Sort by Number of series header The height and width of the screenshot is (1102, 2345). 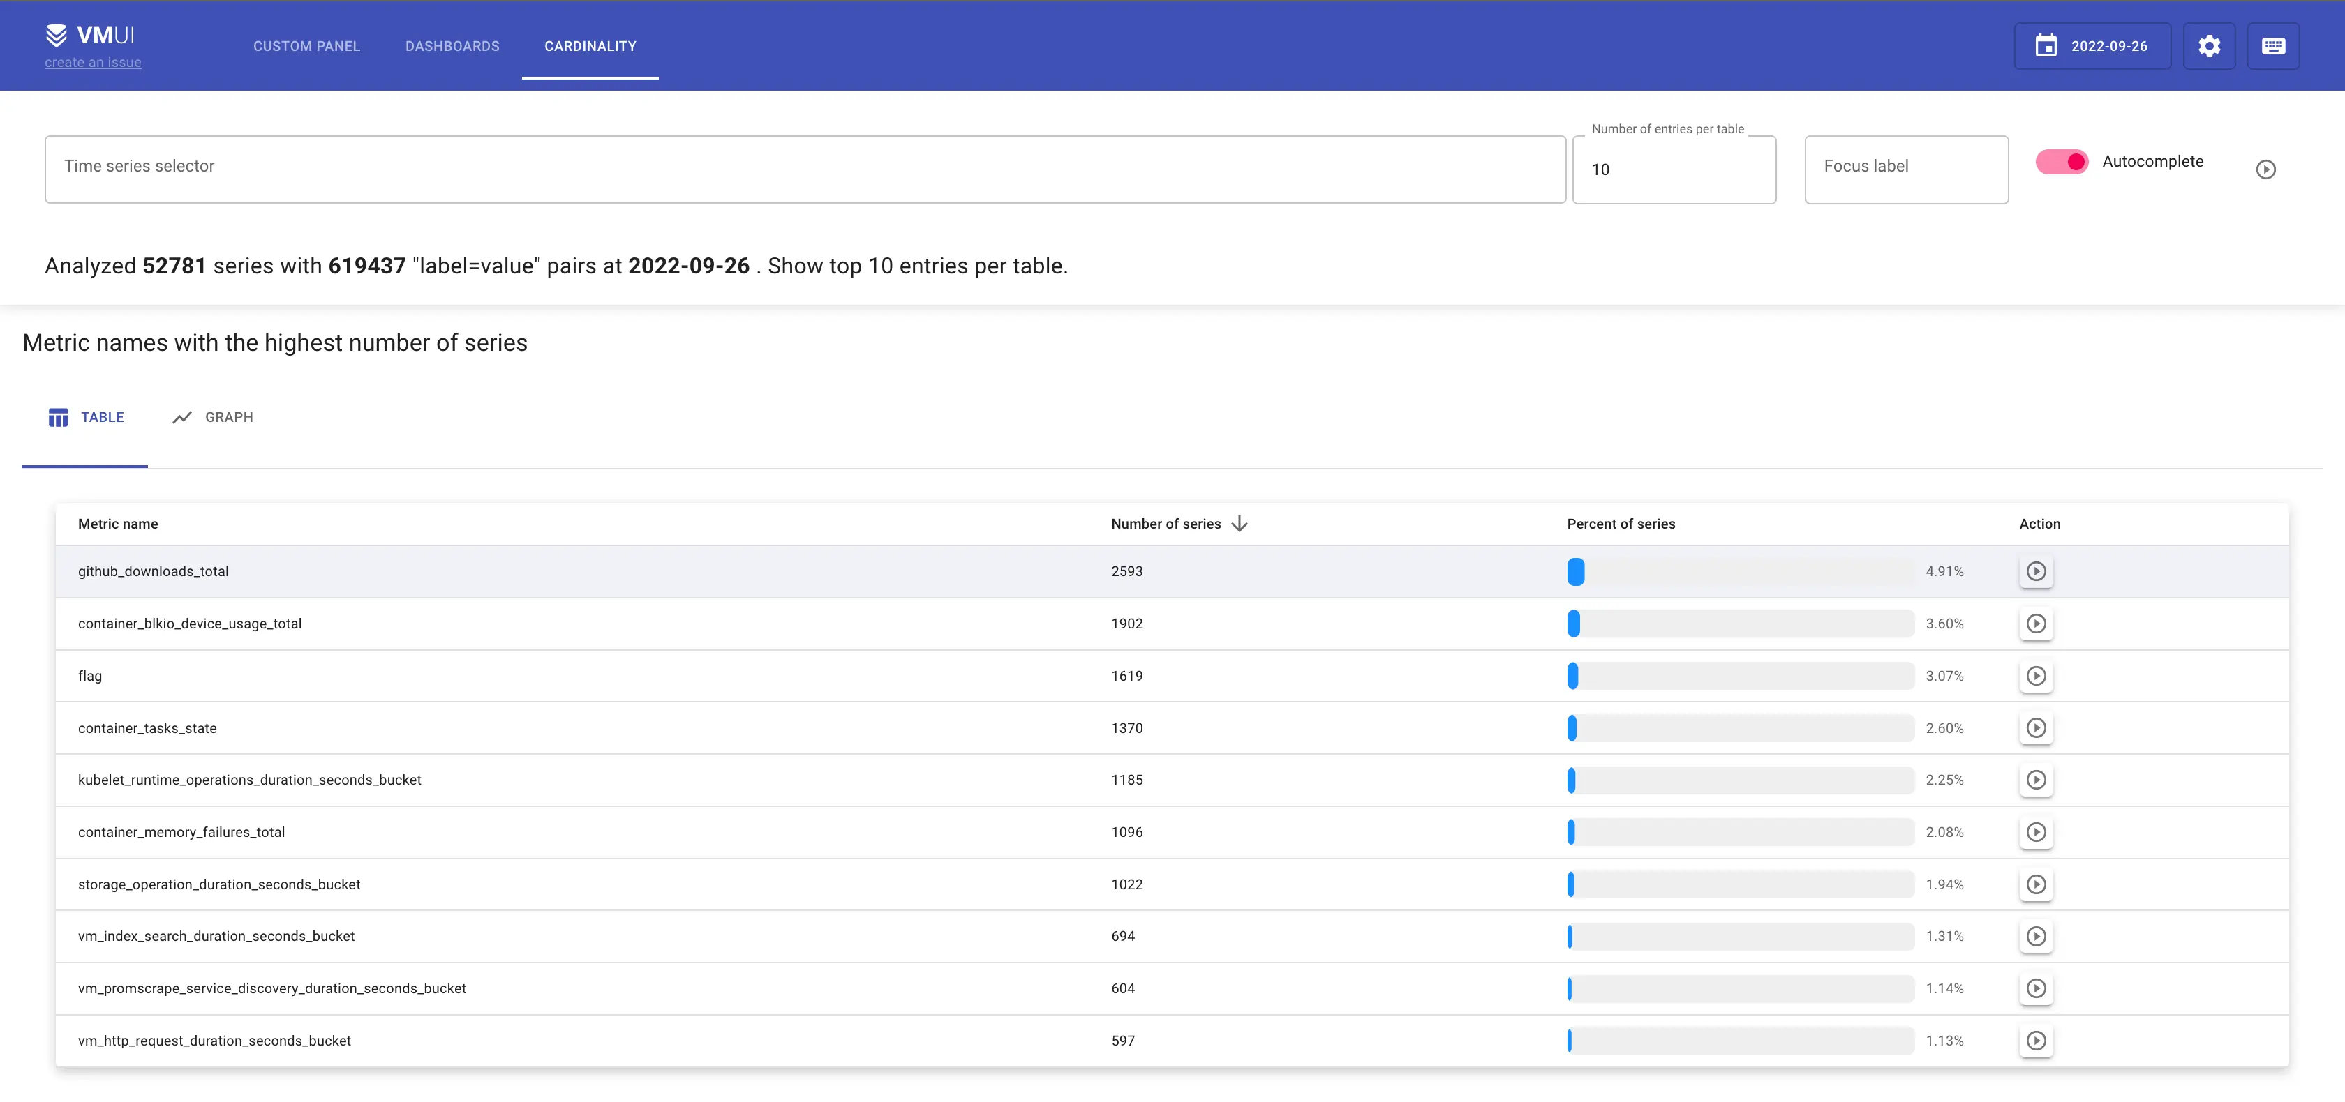pos(1166,524)
